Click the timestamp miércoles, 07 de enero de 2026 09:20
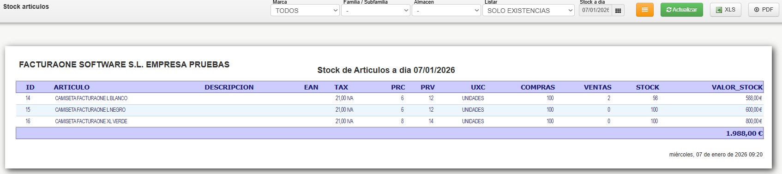This screenshot has width=782, height=174. tap(716, 155)
